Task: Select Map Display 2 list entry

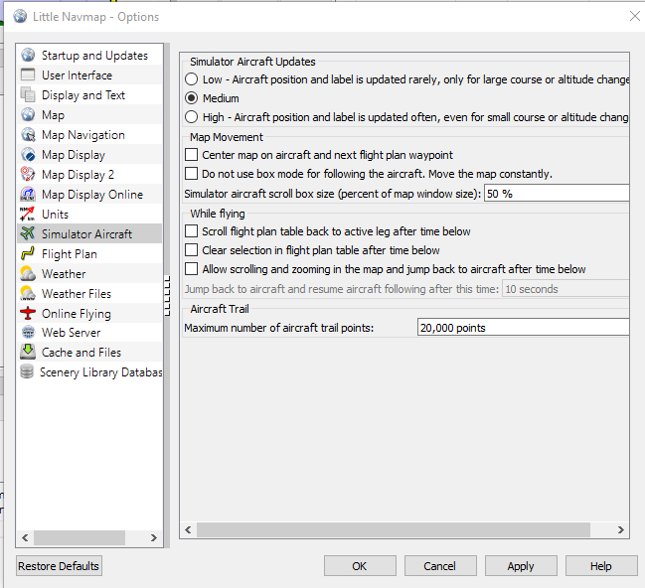Action: (90, 174)
